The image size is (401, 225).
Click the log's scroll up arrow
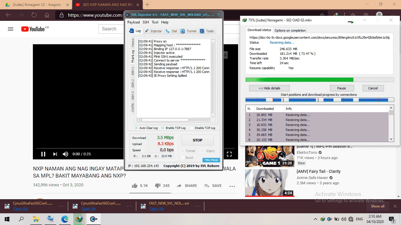tap(213, 42)
